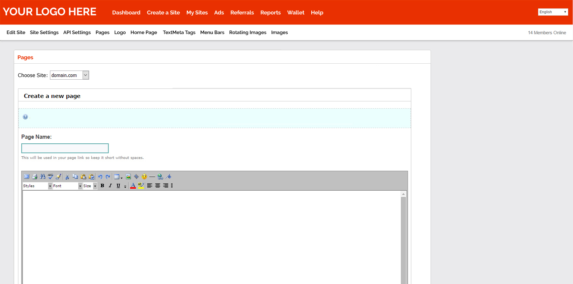The height and width of the screenshot is (284, 573).
Task: Toggle italic formatting
Action: point(110,186)
